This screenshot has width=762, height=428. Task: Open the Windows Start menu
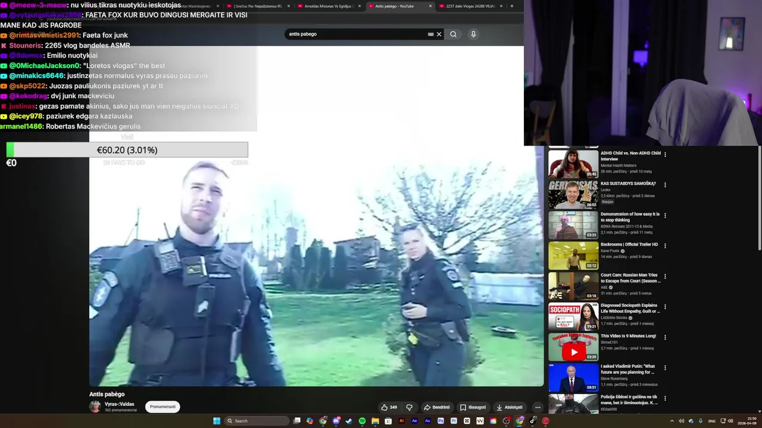point(217,421)
